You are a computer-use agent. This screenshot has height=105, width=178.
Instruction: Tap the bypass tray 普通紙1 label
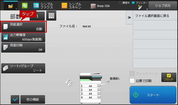tap(114, 79)
